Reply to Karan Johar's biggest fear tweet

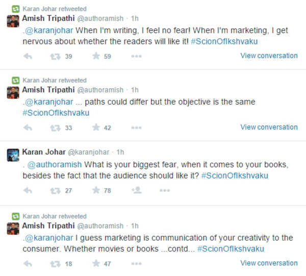28,190
